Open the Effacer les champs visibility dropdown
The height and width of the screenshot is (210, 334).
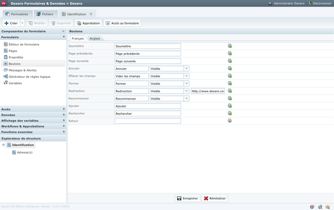point(186,76)
